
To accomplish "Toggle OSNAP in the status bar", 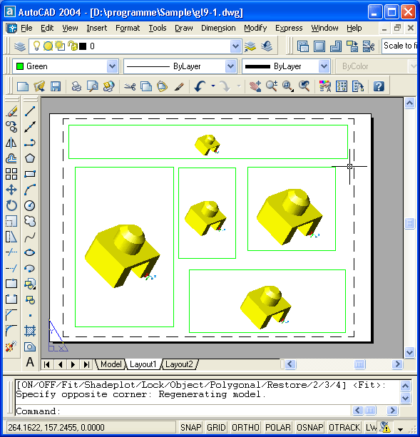I will (x=309, y=427).
